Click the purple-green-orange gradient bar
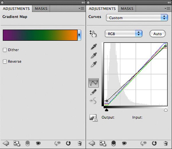 tap(40, 35)
